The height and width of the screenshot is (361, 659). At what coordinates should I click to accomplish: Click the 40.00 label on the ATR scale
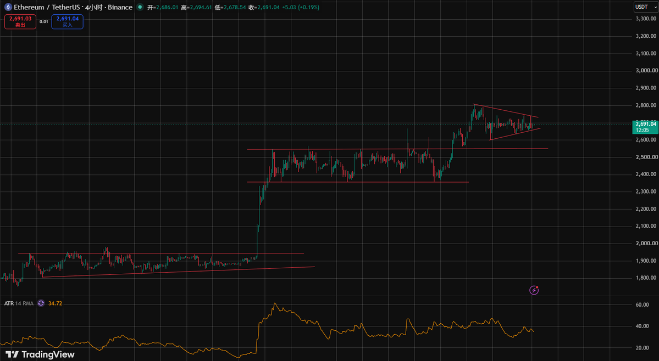click(643, 326)
